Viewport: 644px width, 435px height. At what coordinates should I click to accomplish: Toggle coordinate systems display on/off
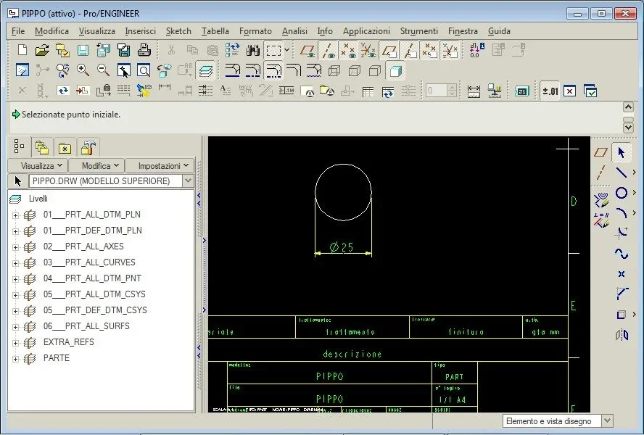click(x=368, y=50)
